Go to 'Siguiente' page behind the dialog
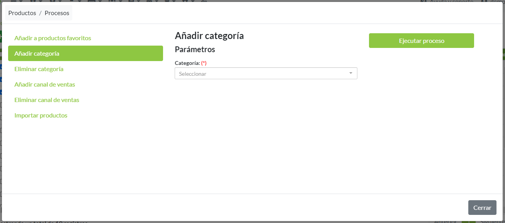Viewport: 505px width, 223px height. 492,222
